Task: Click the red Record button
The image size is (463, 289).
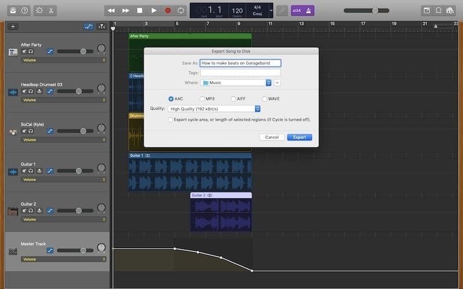Action: click(168, 10)
